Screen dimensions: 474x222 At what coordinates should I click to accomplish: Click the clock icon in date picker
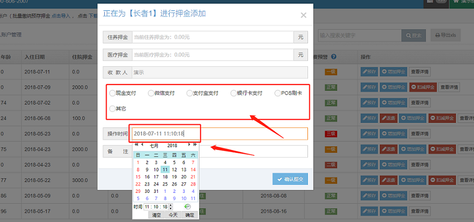pyautogui.click(x=188, y=207)
